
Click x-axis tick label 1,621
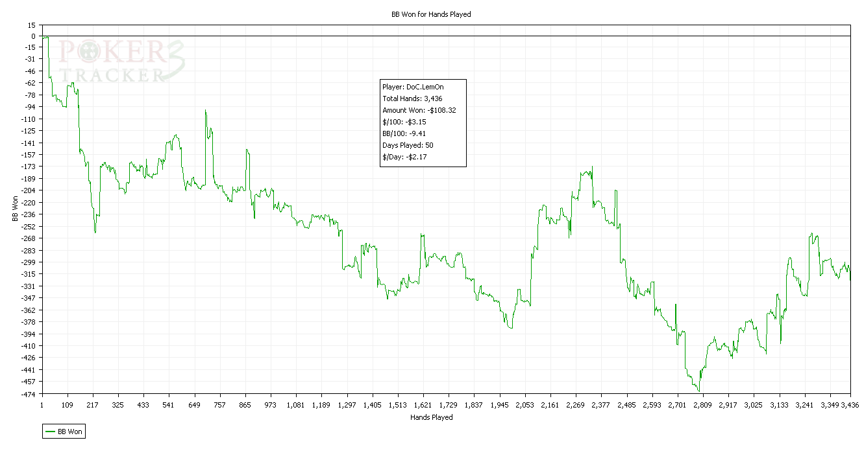coord(423,405)
